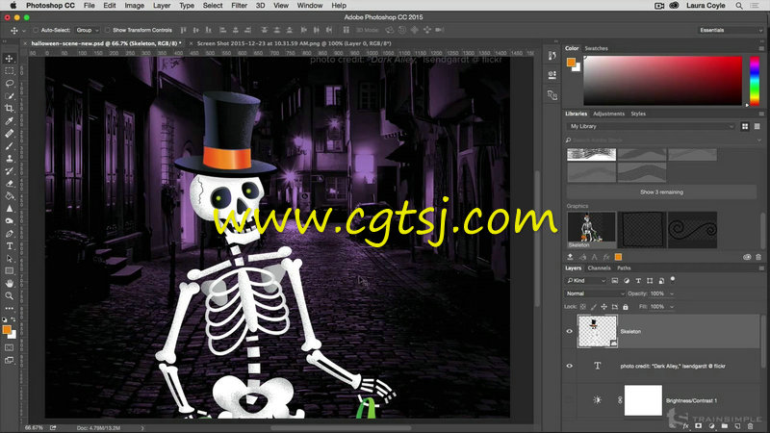770x433 pixels.
Task: Open the My Library dropdown
Action: [652, 126]
